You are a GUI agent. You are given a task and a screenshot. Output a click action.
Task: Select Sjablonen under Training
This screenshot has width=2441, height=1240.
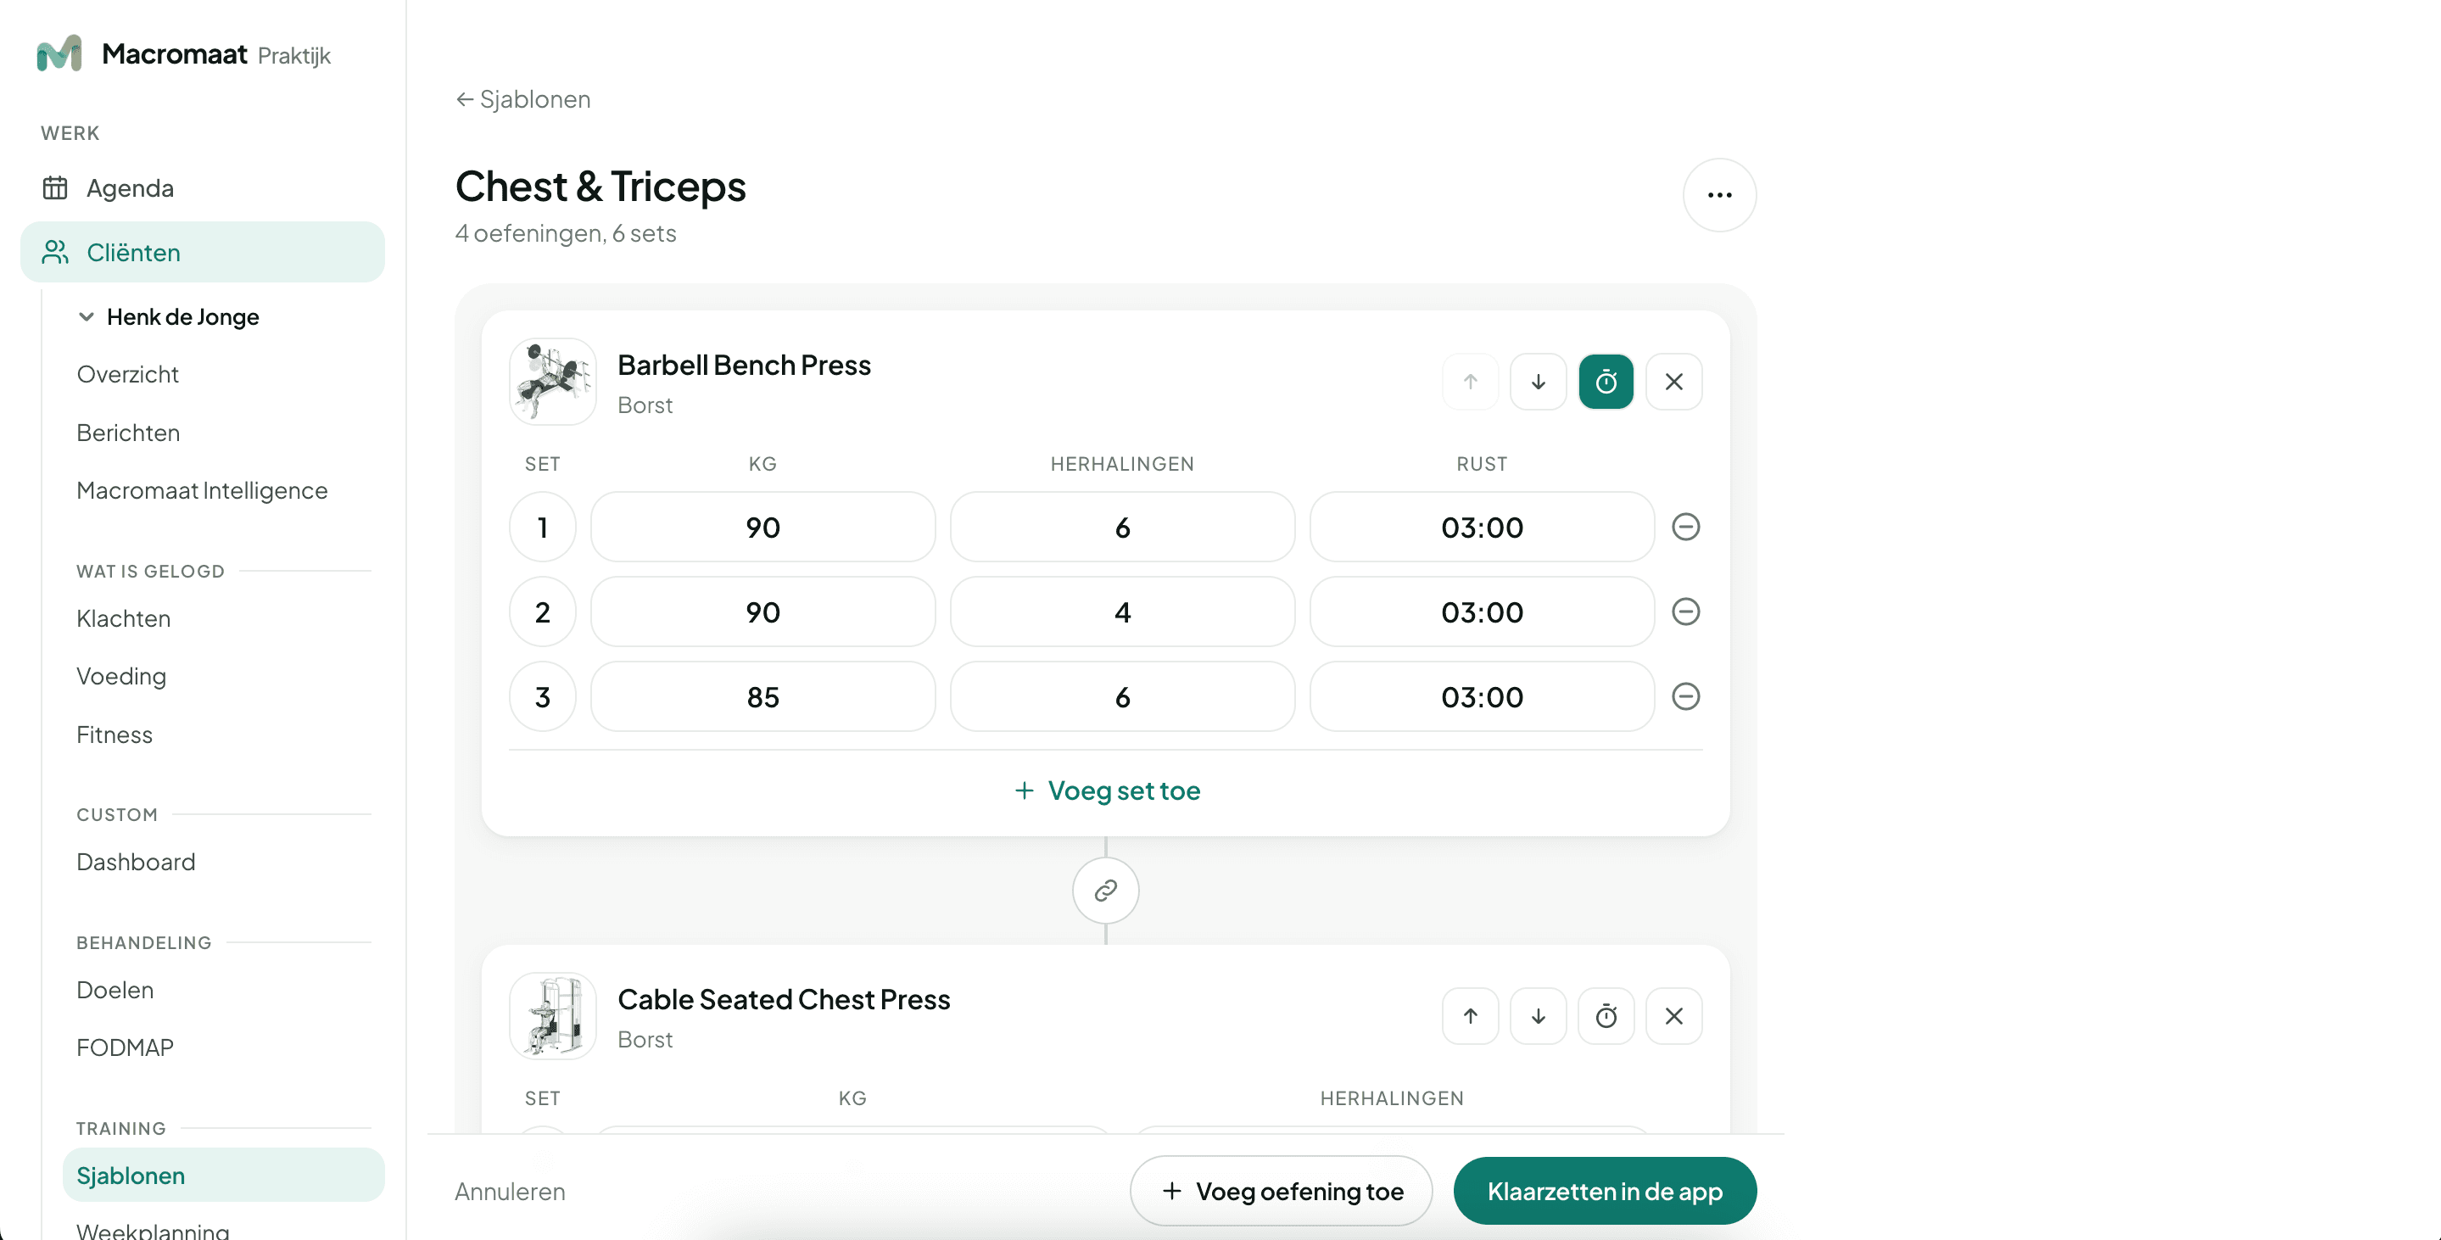click(224, 1176)
